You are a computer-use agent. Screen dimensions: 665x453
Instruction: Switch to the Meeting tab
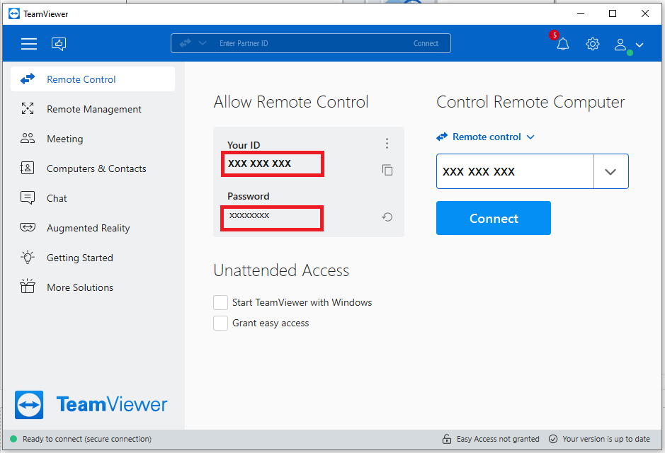[x=64, y=139]
